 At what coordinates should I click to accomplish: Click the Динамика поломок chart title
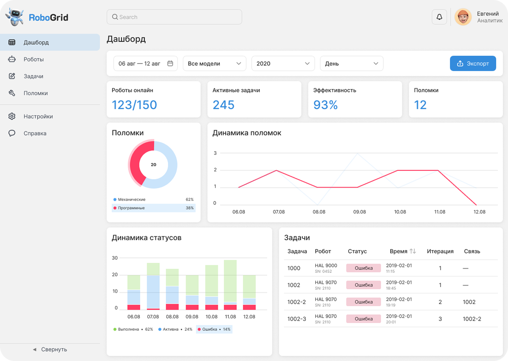coord(247,133)
